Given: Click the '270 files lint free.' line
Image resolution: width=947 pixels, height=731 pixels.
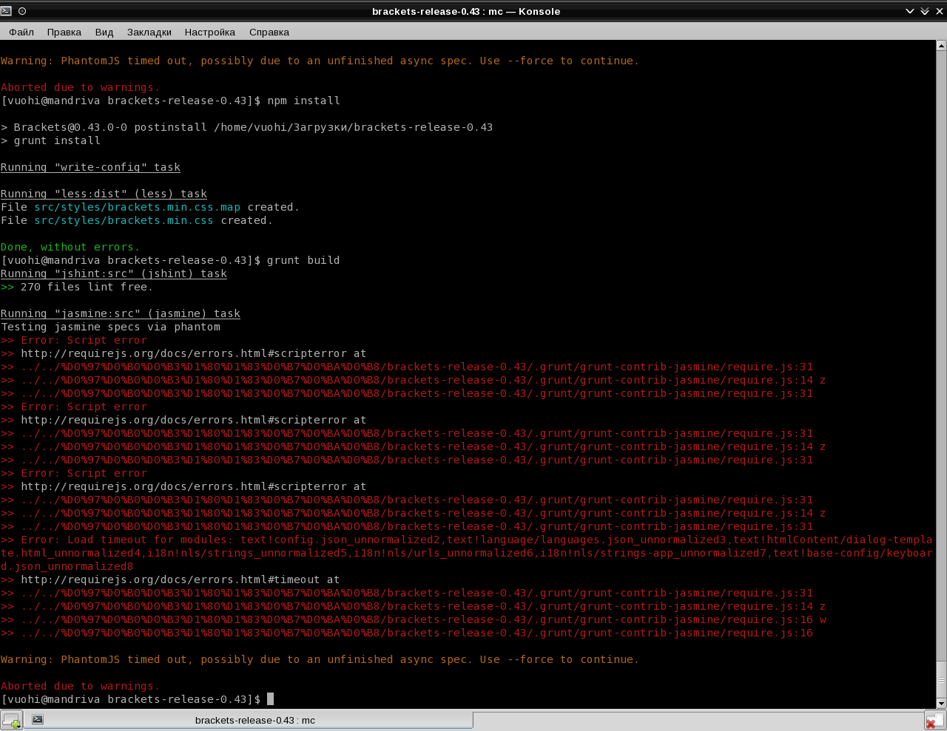Looking at the screenshot, I should click(77, 287).
